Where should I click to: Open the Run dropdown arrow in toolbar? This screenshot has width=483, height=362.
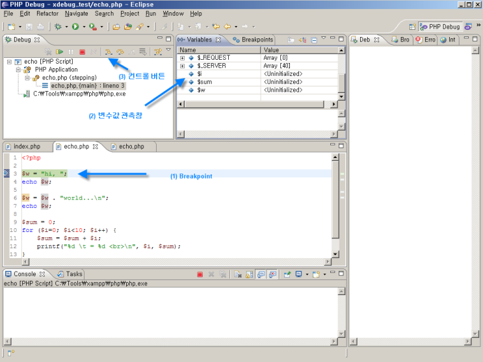pos(84,27)
